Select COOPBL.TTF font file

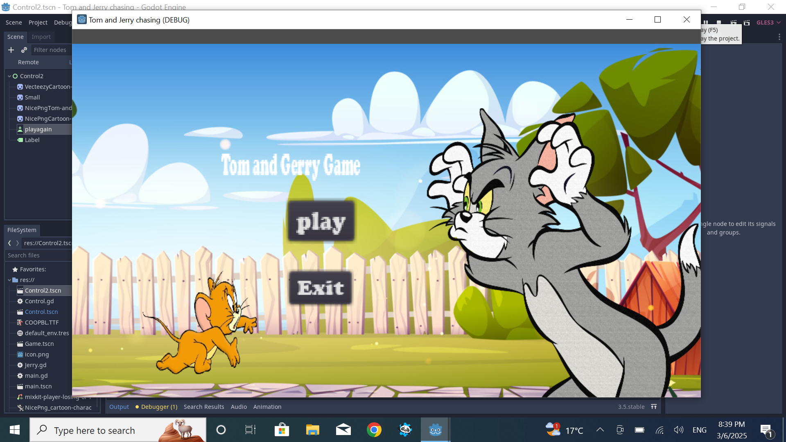(x=41, y=322)
